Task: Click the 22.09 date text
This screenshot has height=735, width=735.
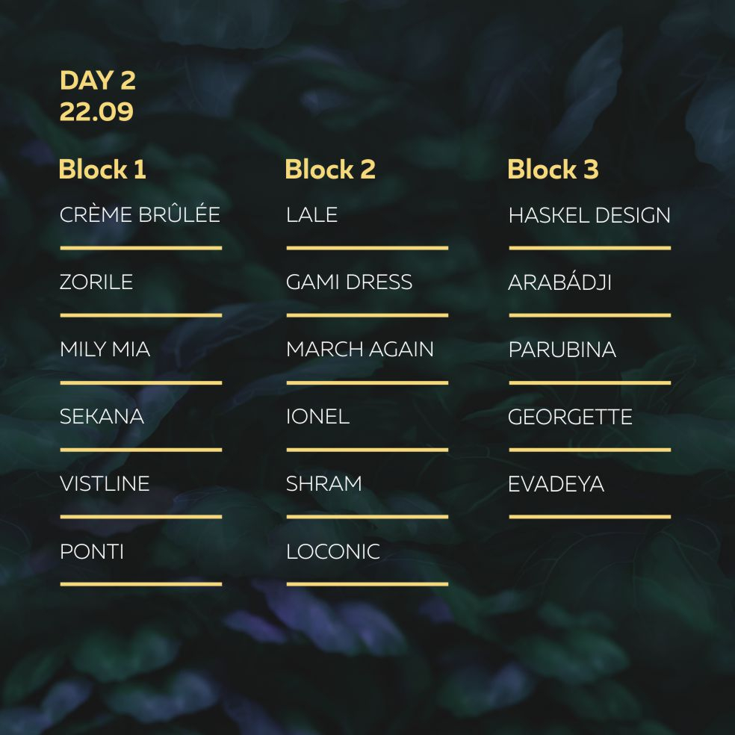Action: [96, 112]
